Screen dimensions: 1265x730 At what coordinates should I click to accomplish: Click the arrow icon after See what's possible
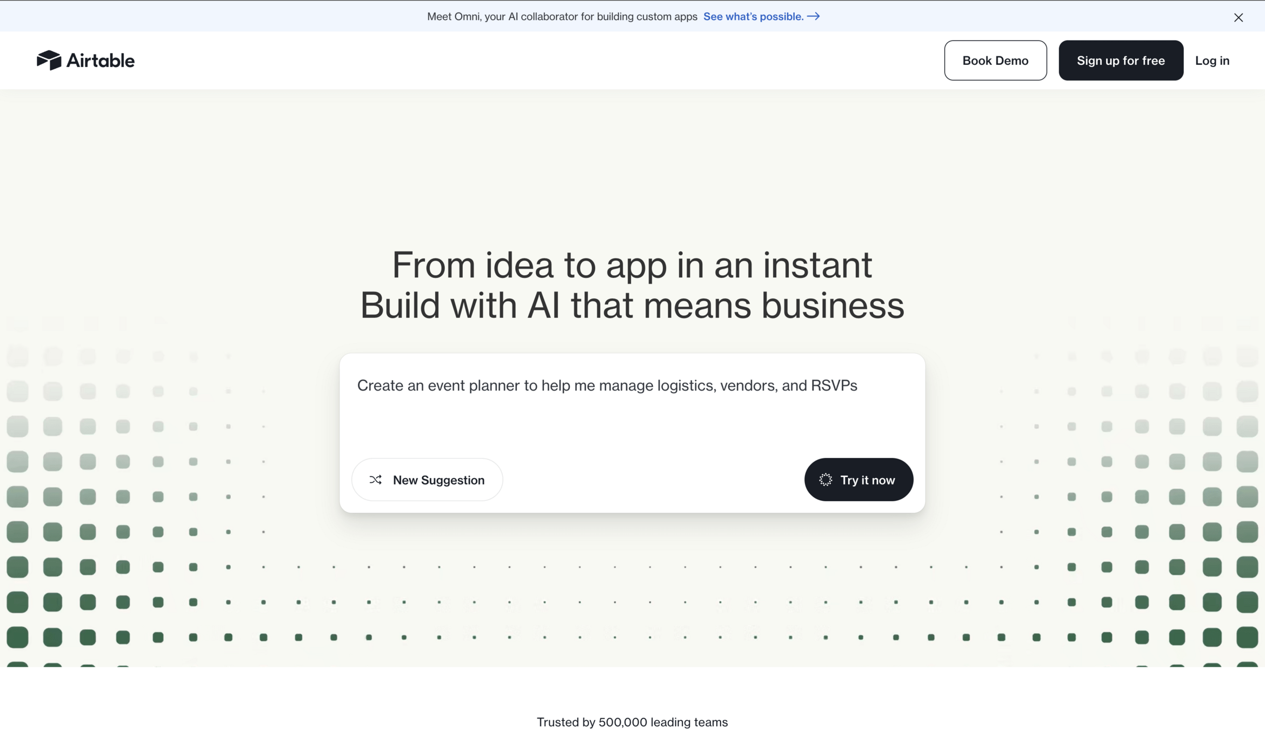pyautogui.click(x=813, y=17)
